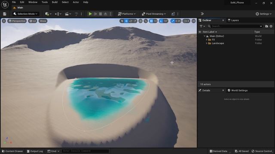Toggle scale snapping in viewport
Screen dimensions: 275x154
pyautogui.click(x=173, y=21)
